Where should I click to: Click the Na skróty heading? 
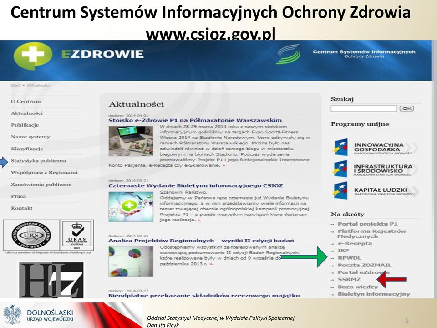point(347,214)
